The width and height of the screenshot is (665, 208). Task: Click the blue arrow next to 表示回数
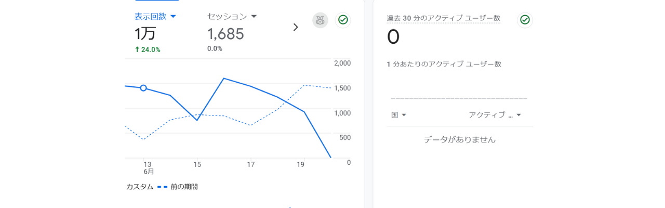pos(174,17)
